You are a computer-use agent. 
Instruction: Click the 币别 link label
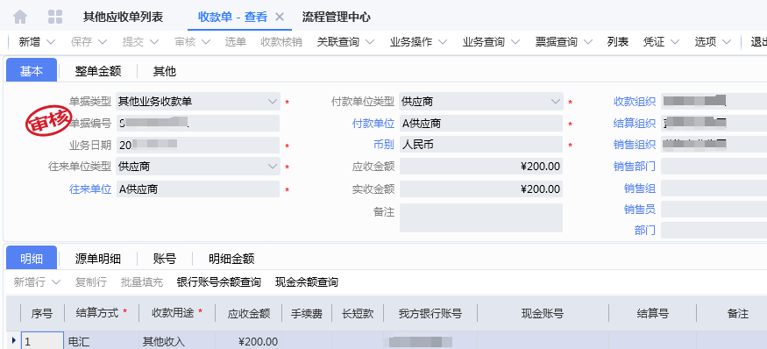[x=384, y=145]
